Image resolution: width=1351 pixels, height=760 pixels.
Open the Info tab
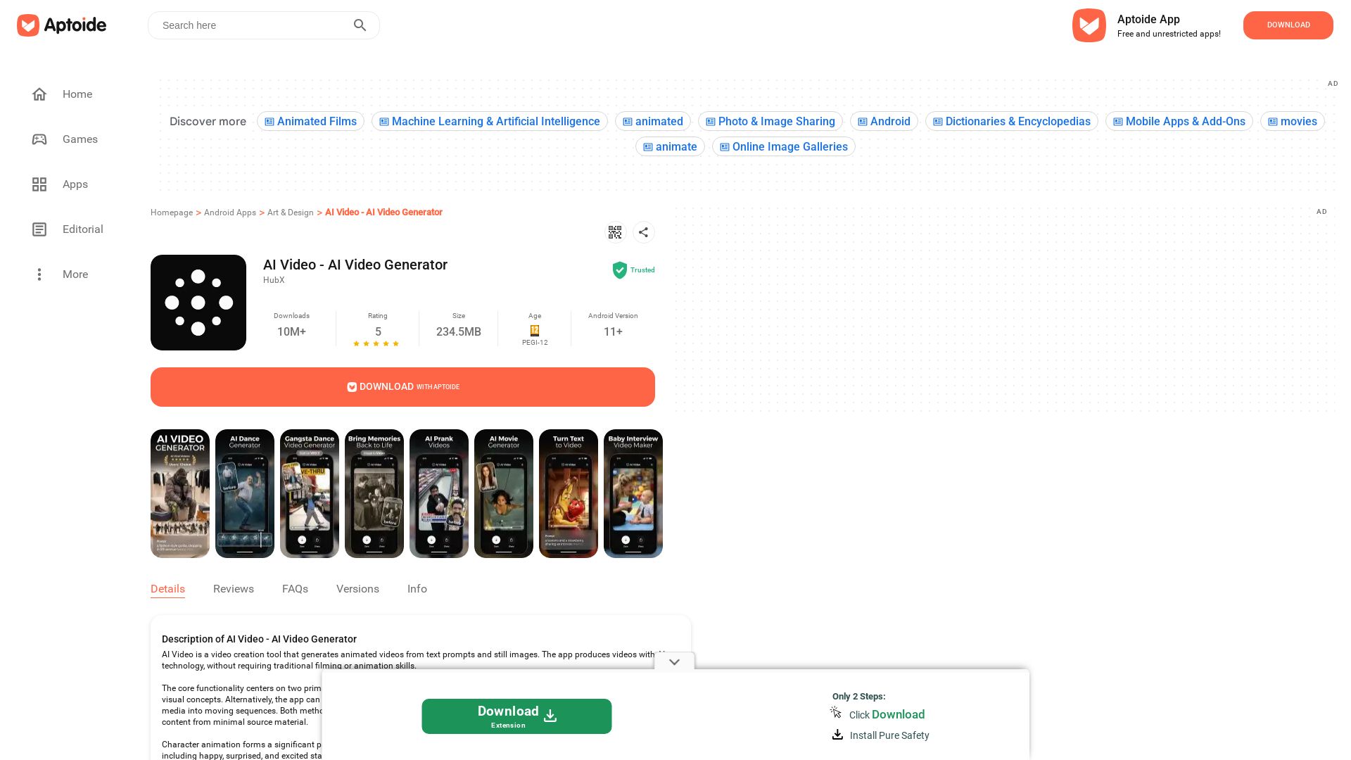[417, 589]
